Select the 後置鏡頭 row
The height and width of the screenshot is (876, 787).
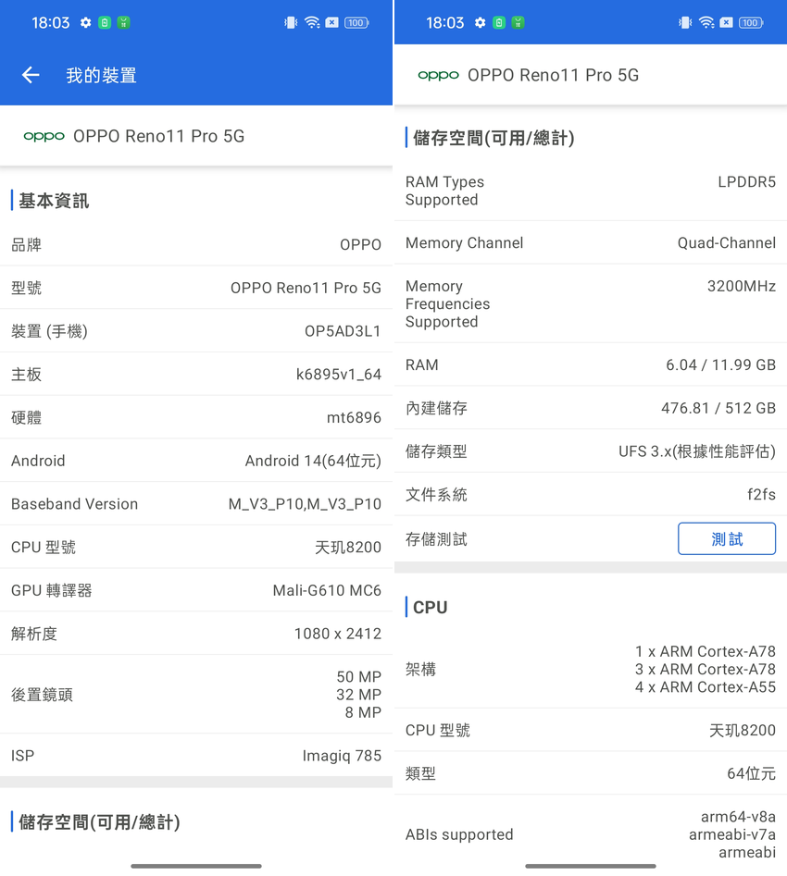click(196, 695)
